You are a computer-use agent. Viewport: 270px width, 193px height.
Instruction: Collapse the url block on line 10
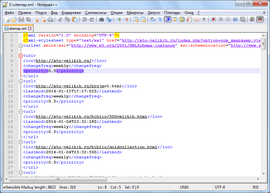point(21,81)
